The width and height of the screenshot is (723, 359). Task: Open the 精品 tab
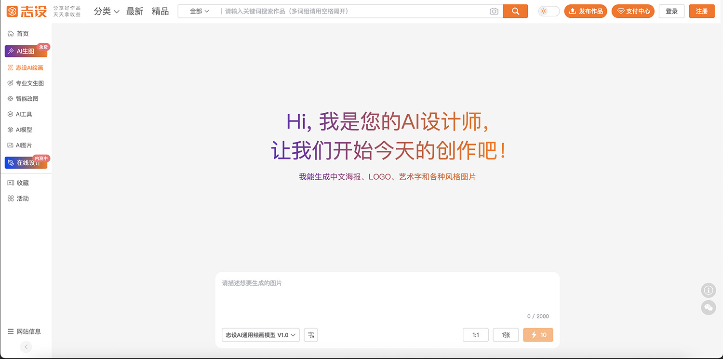point(160,11)
